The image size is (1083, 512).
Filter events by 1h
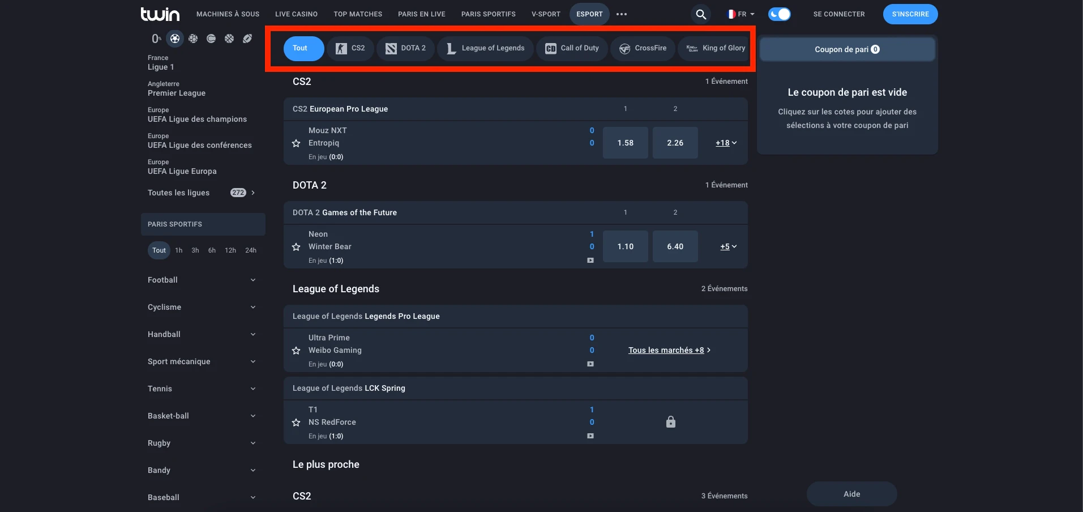pos(179,250)
